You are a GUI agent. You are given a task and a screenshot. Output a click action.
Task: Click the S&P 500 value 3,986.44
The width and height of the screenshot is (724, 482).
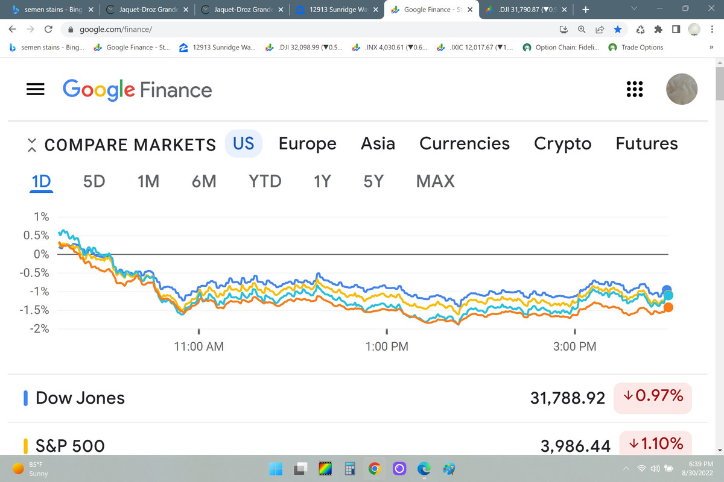576,446
